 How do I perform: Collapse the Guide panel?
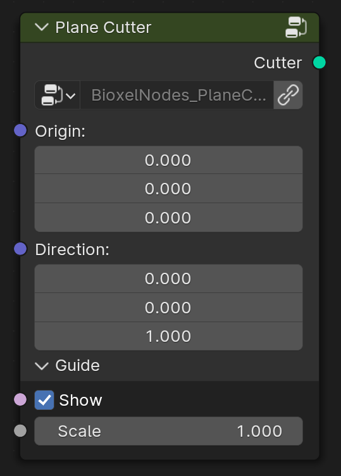[x=42, y=365]
